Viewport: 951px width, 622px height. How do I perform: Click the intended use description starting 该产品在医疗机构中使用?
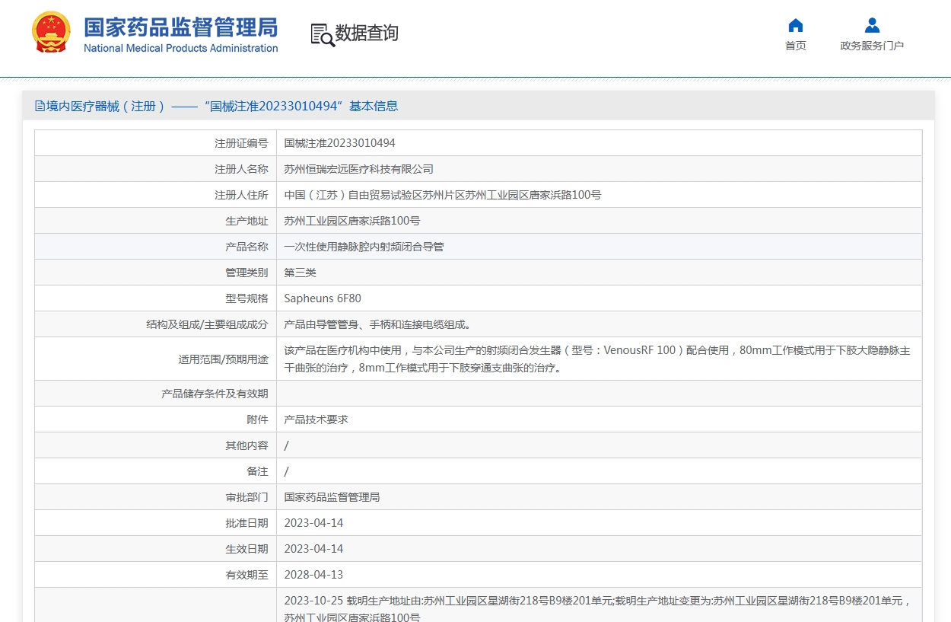(597, 359)
